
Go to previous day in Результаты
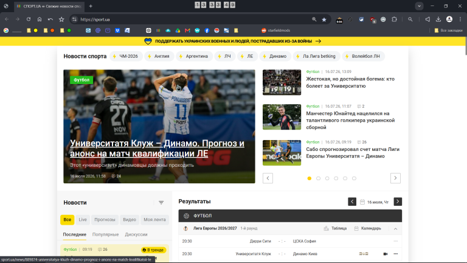(x=352, y=202)
